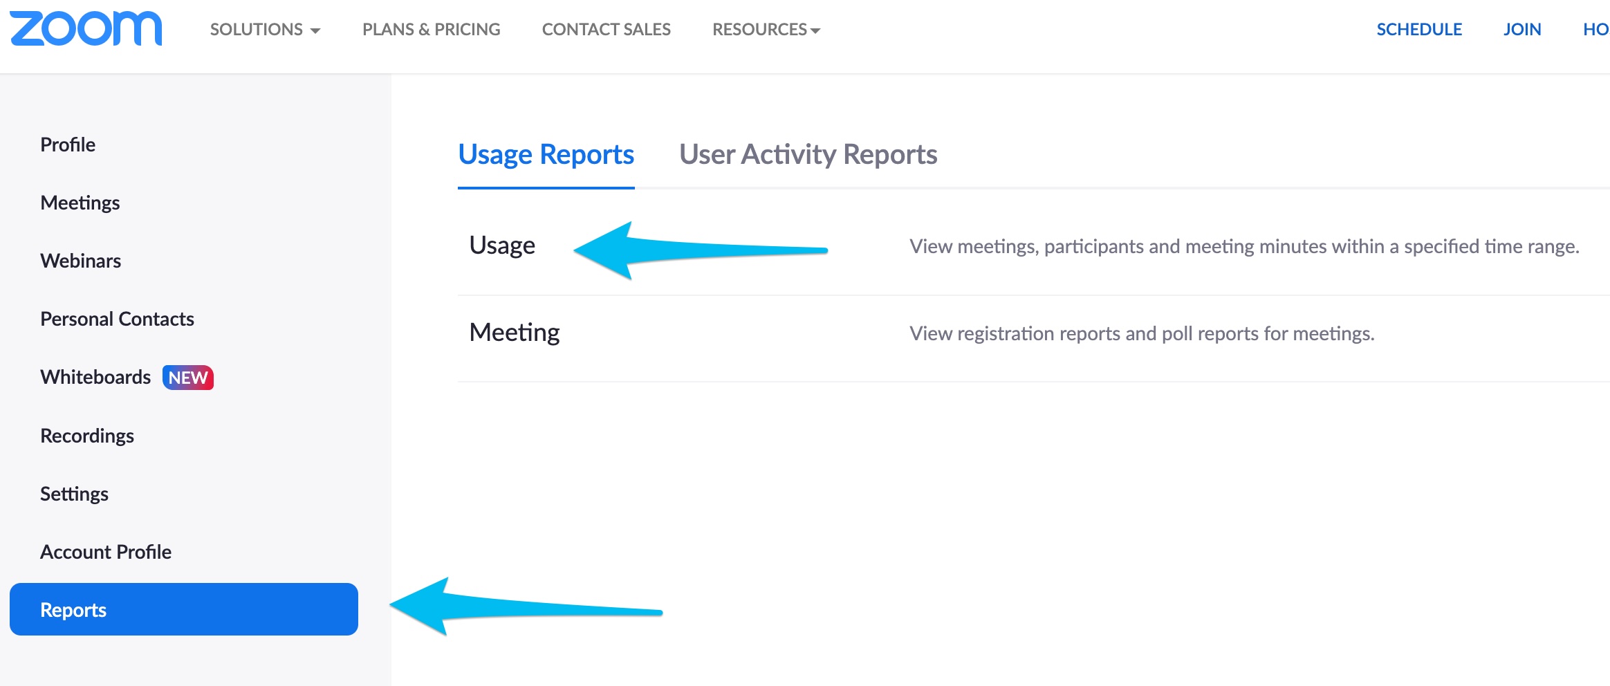The width and height of the screenshot is (1610, 686).
Task: Click the Usage report description text
Action: tap(1244, 247)
